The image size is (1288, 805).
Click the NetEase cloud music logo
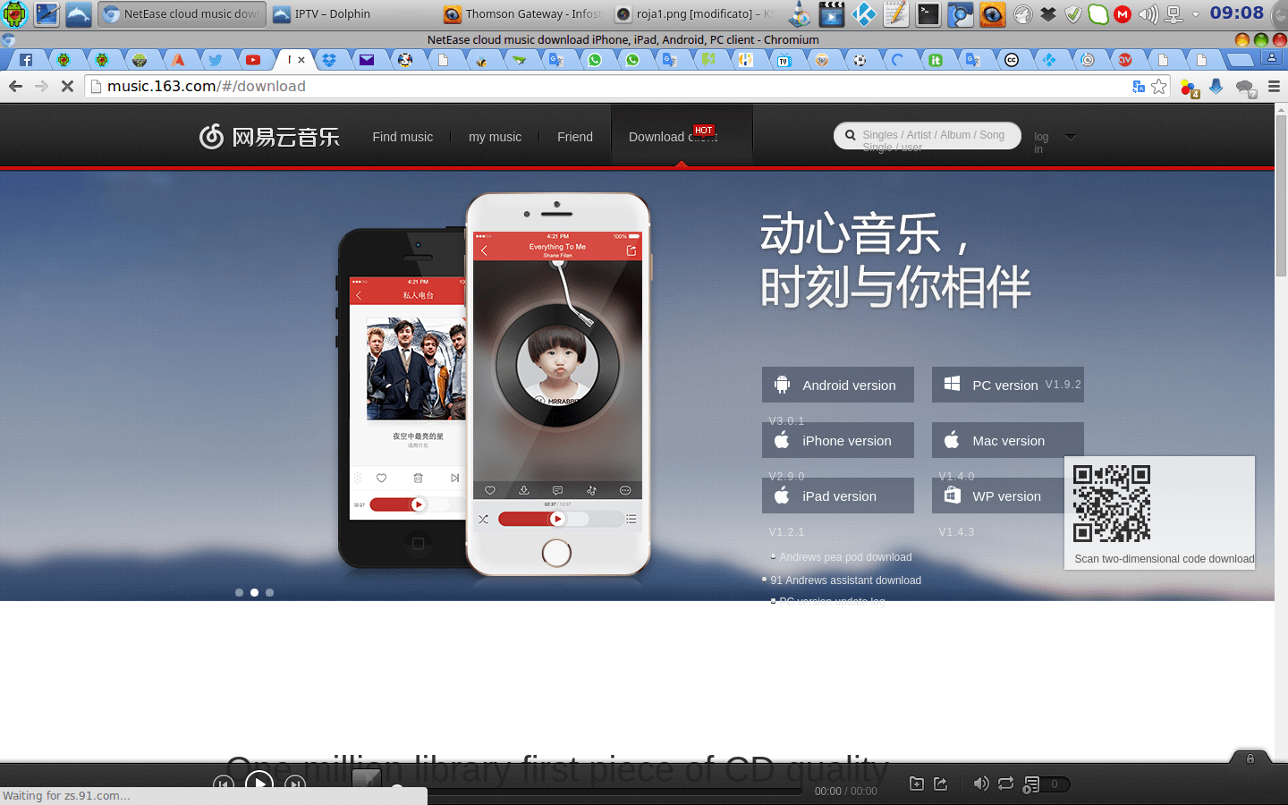click(x=269, y=136)
